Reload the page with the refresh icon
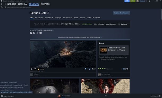This screenshot has width=162, height=98. (x=2, y=7)
